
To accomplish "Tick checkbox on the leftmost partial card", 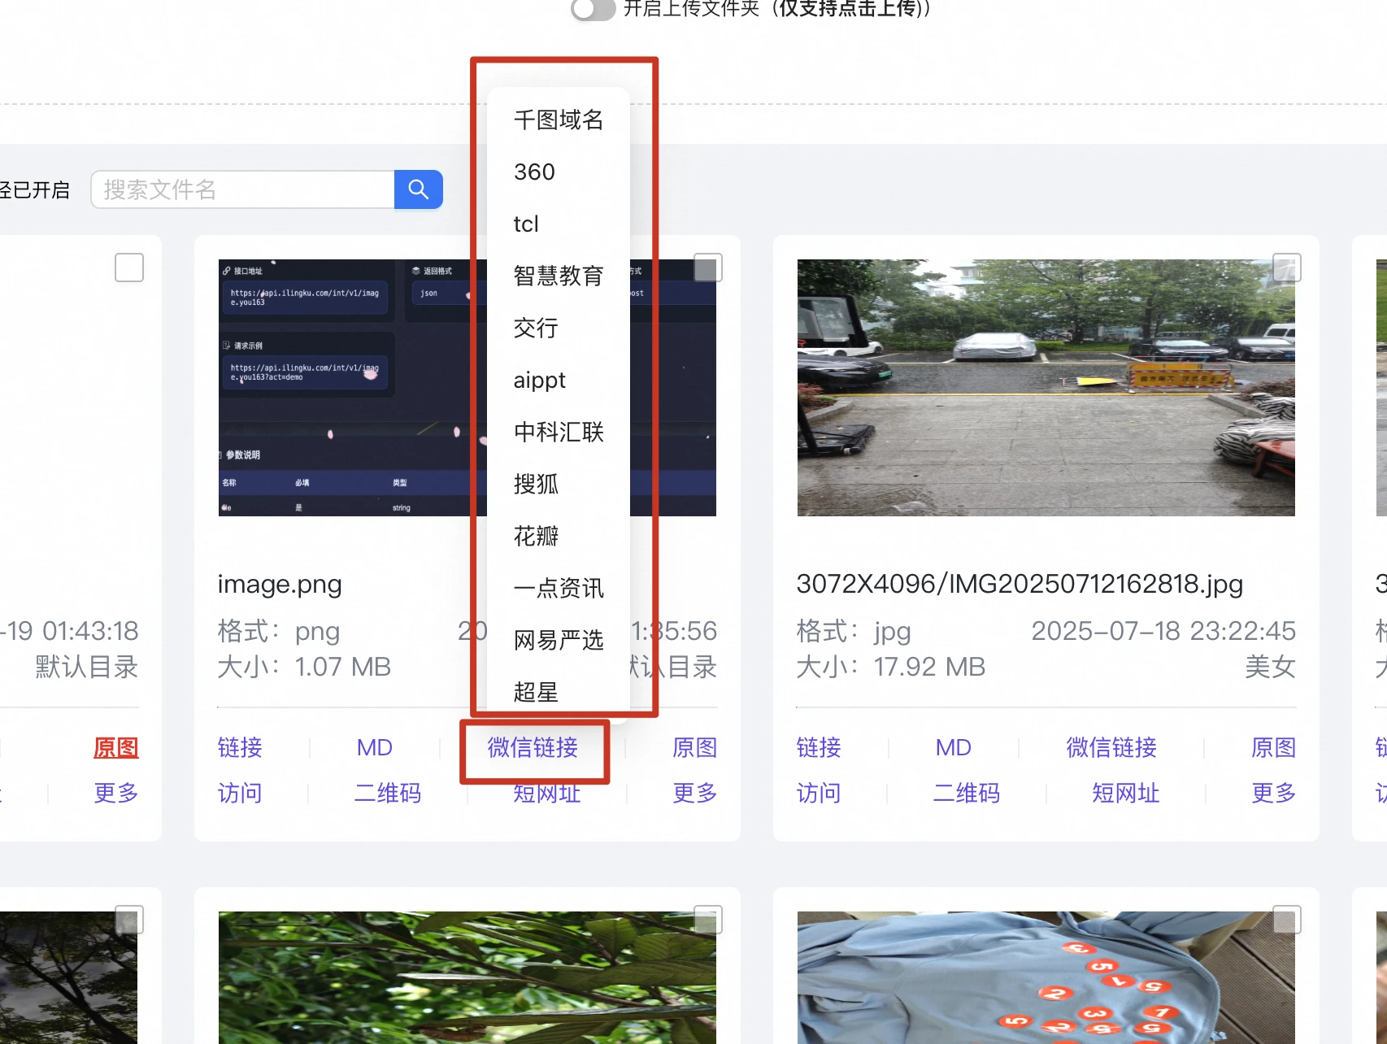I will click(129, 268).
